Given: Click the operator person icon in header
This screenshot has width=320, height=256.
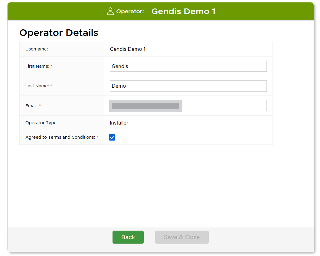Looking at the screenshot, I should click(x=110, y=11).
